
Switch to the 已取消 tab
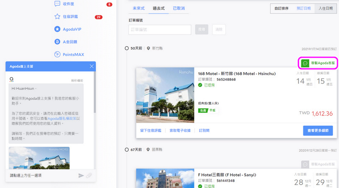(179, 8)
